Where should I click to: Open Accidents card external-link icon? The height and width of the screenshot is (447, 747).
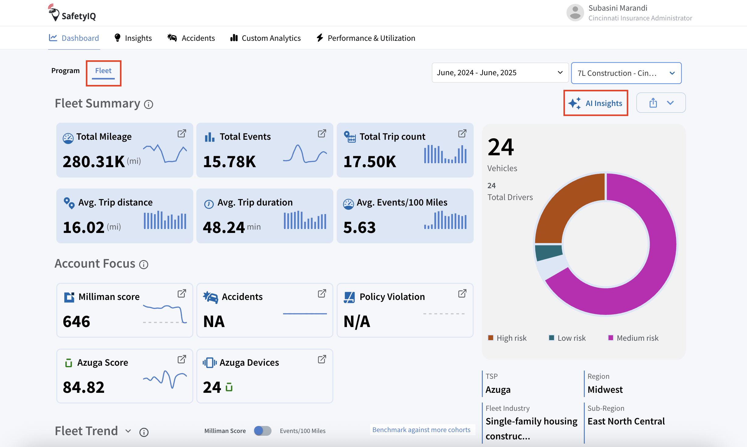322,294
